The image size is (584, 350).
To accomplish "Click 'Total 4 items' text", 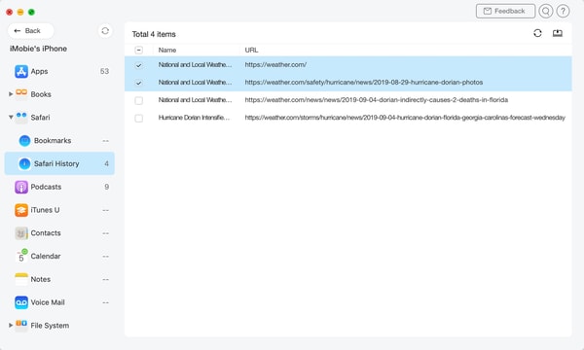I will [154, 34].
